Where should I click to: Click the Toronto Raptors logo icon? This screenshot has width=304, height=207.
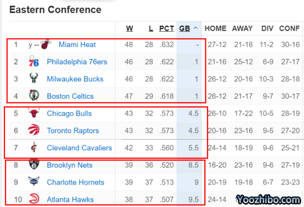[34, 131]
